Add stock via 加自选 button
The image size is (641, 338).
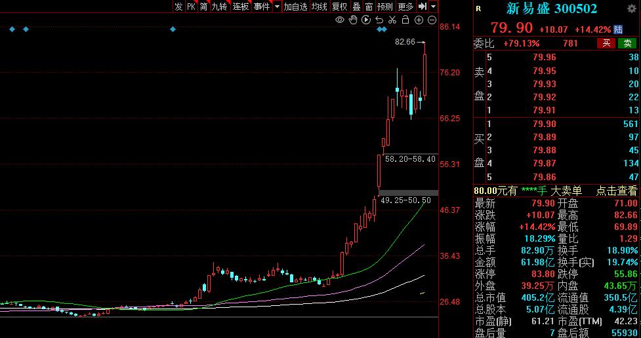[x=295, y=6]
